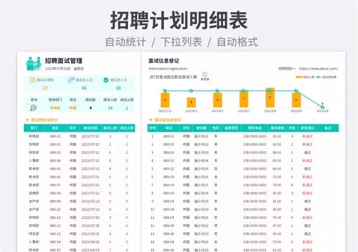The height and width of the screenshot is (252, 358).
Task: Click the orange 面试人数 legend swatch
Action: pos(299,77)
